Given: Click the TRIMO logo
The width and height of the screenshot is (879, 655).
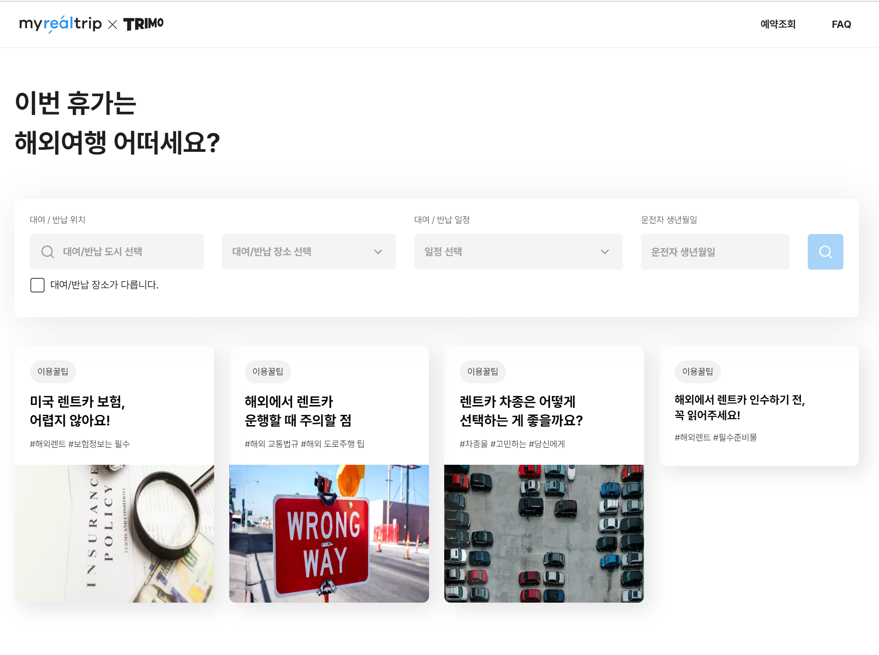Looking at the screenshot, I should click(143, 24).
